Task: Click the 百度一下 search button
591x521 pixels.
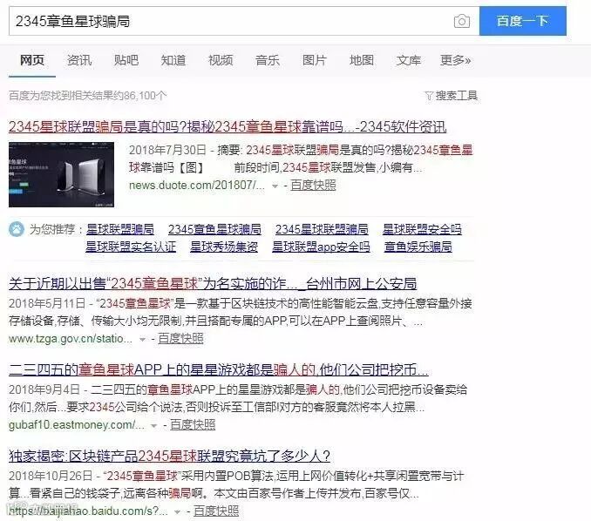Action: pos(522,21)
